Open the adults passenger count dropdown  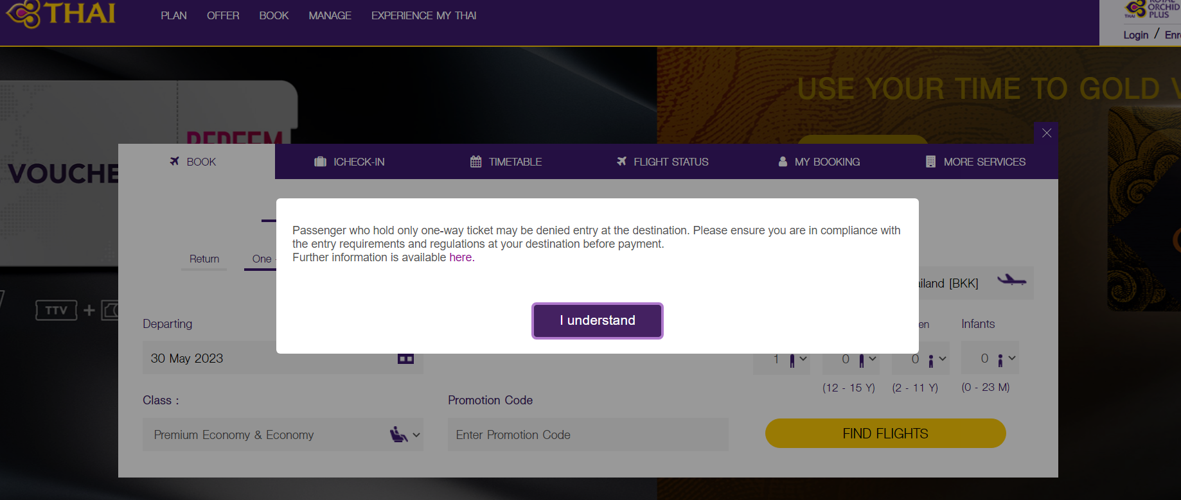[x=781, y=359]
